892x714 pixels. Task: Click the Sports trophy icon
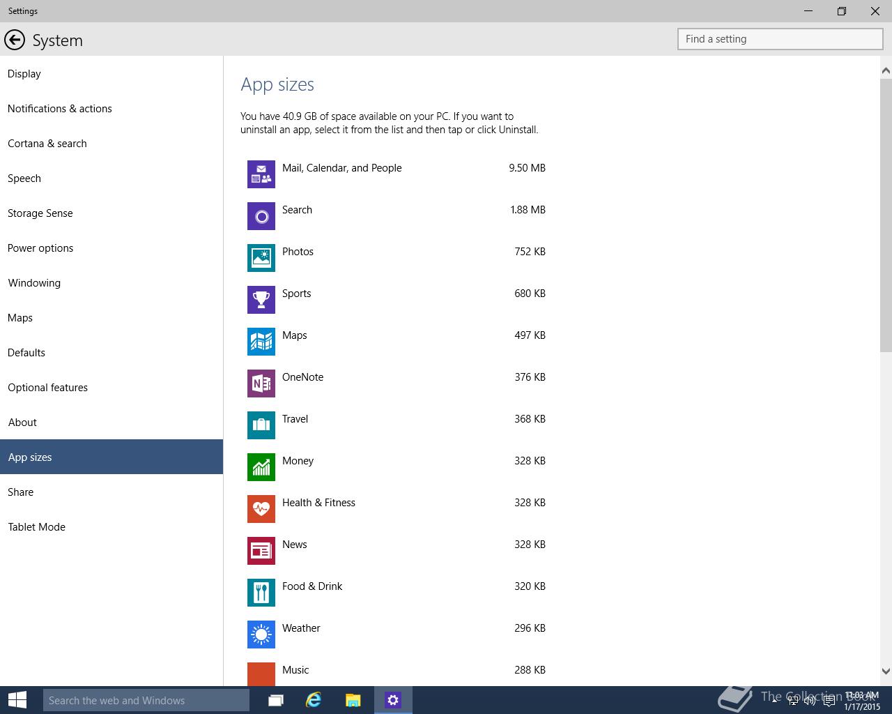[261, 300]
